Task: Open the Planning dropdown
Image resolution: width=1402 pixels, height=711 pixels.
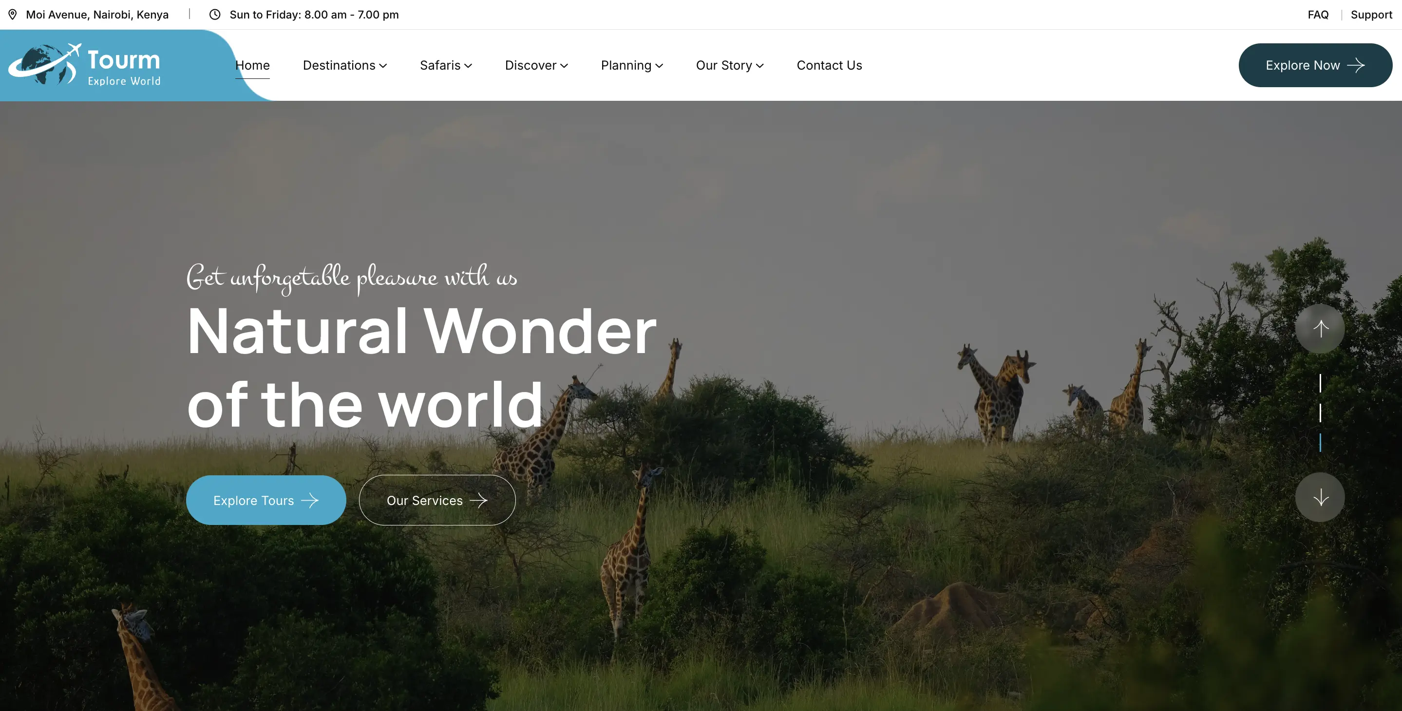Action: [632, 65]
